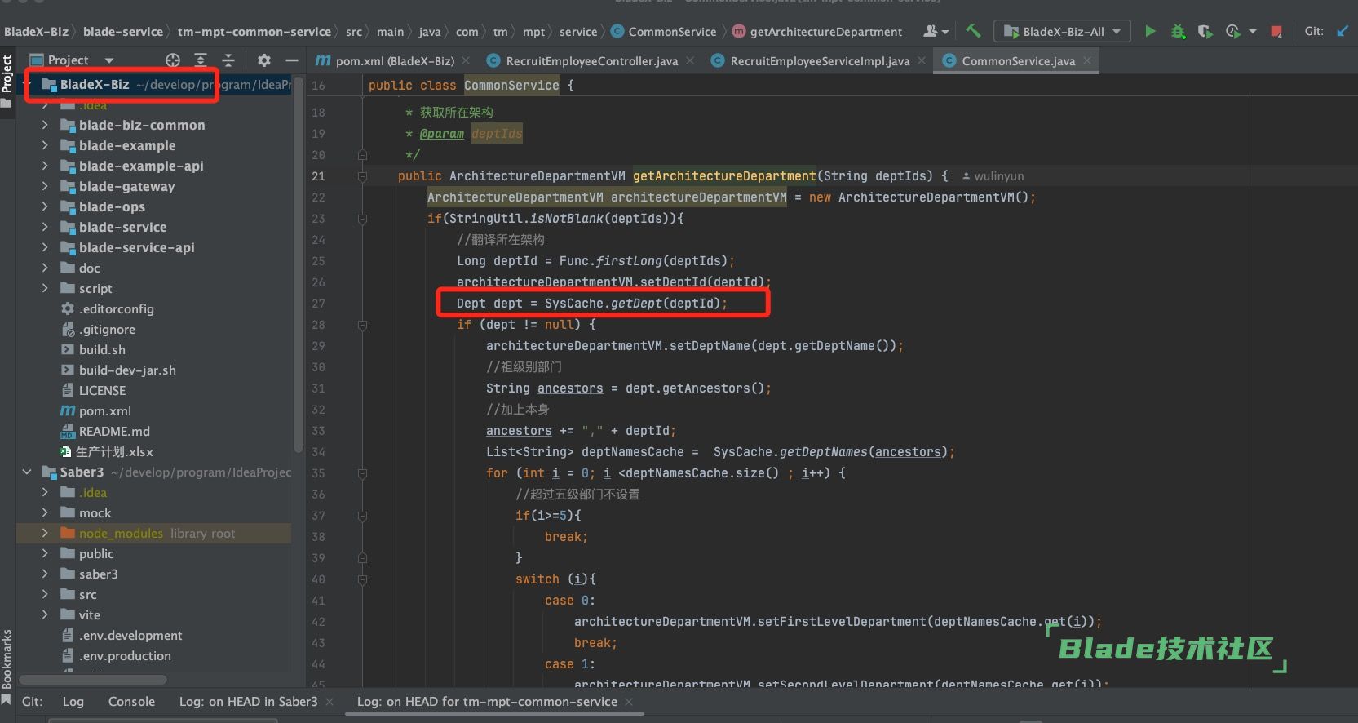Screen dimensions: 1358x723
Task: Close the CommonService.java editor tab
Action: coord(1086,60)
